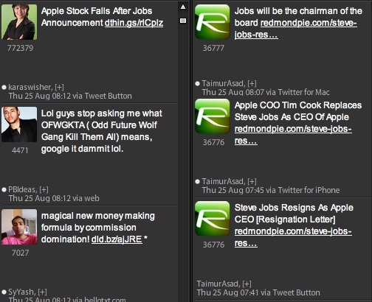The height and width of the screenshot is (302, 372).
Task: Click PBIdeas username
Action: 22,189
